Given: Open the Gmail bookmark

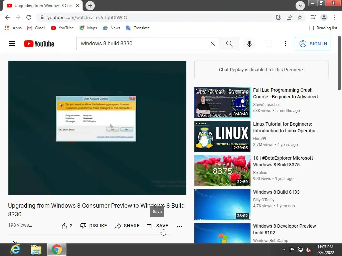Looking at the screenshot, I should [x=36, y=28].
